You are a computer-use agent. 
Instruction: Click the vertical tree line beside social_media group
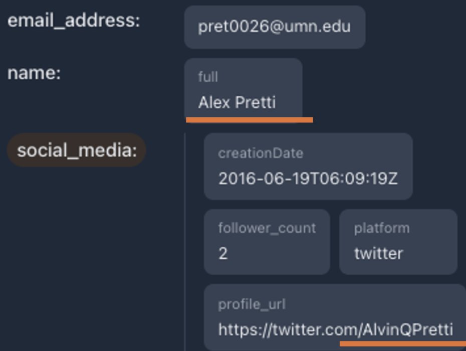[185, 241]
